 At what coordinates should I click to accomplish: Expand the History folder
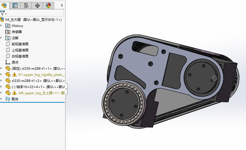tap(1, 25)
